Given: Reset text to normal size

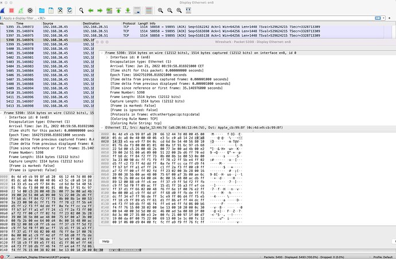Looking at the screenshot, I should 179,10.
